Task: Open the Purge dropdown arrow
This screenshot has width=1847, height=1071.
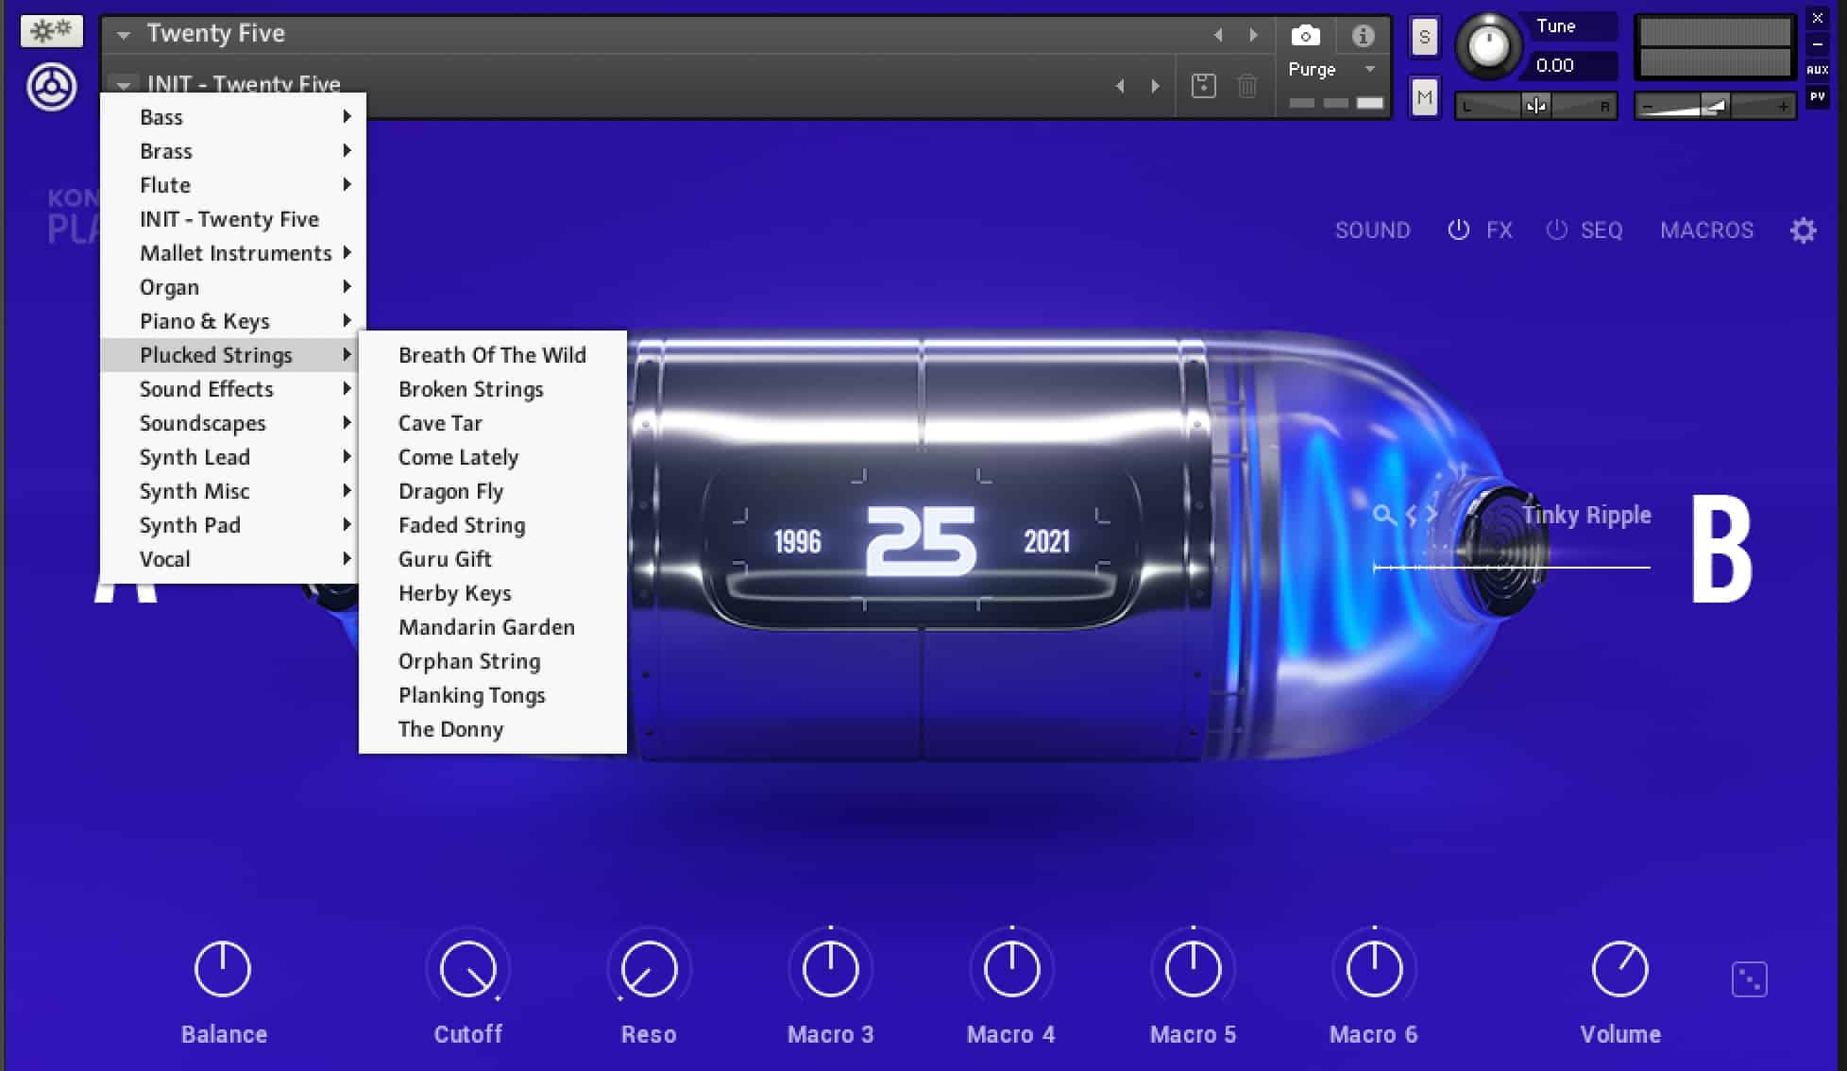Action: (1369, 70)
